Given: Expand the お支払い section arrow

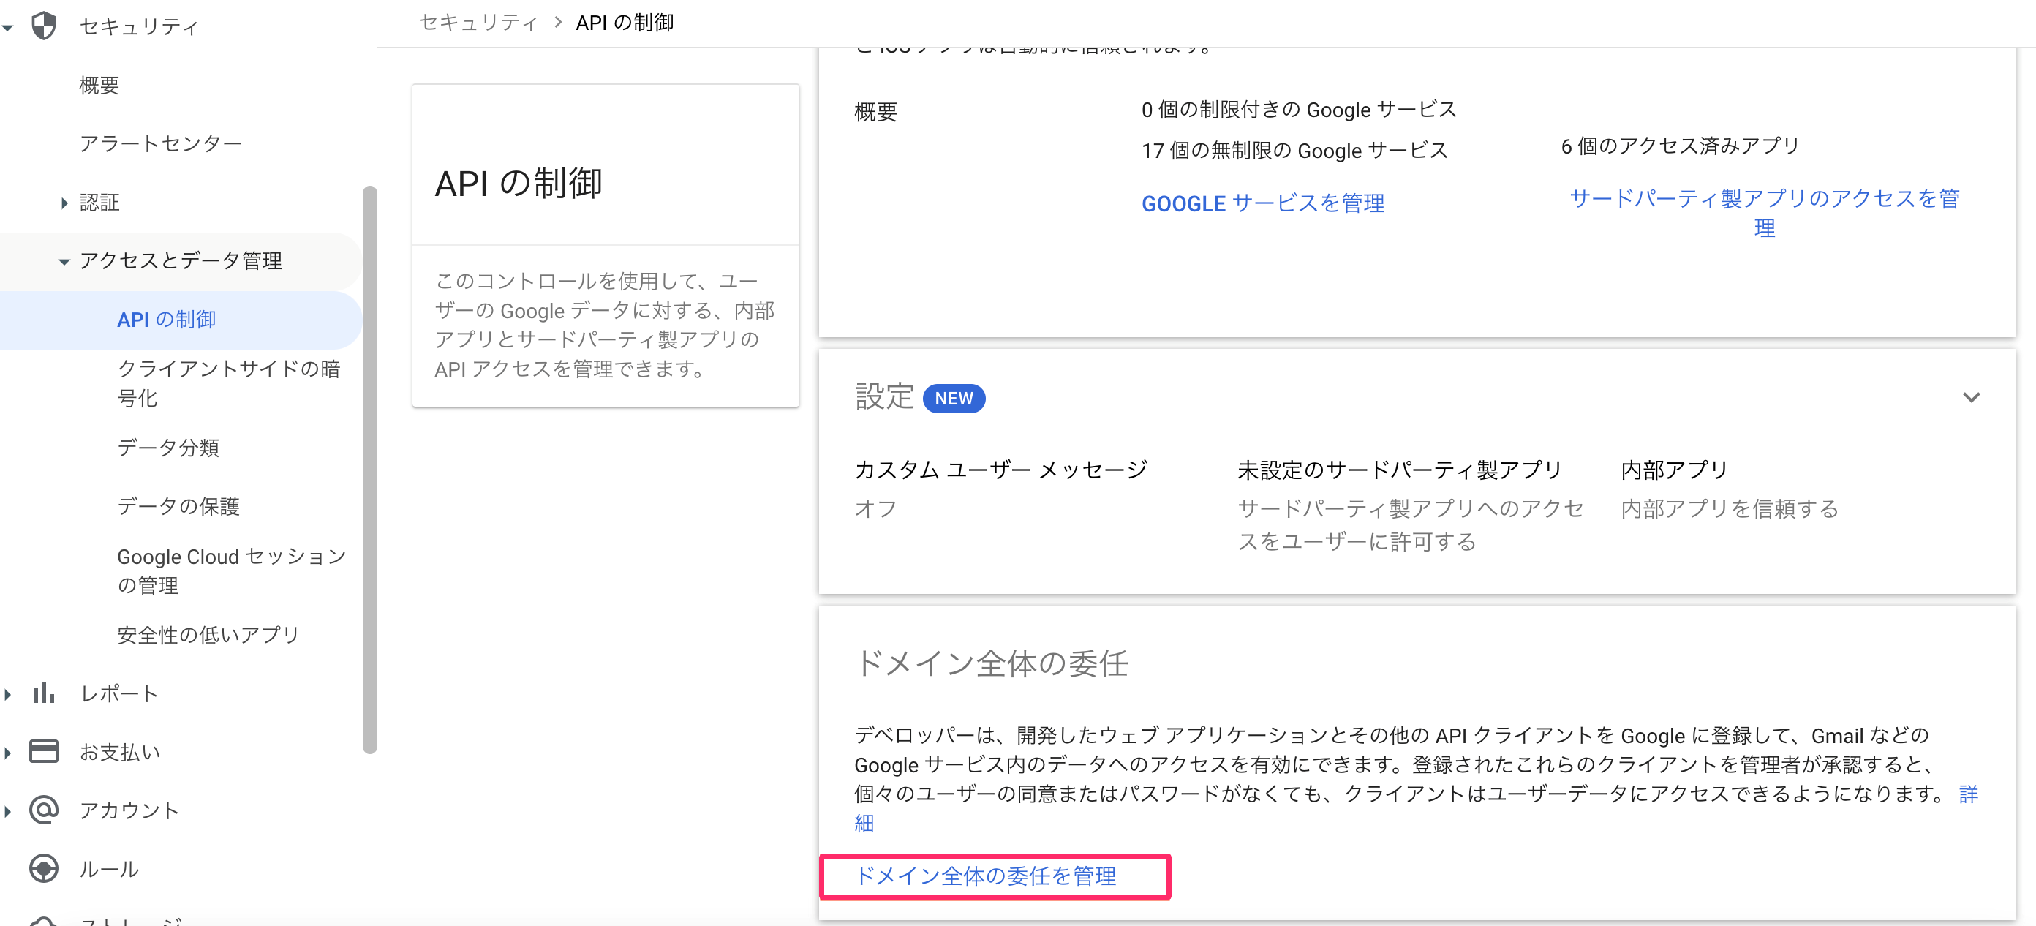Looking at the screenshot, I should coord(8,752).
